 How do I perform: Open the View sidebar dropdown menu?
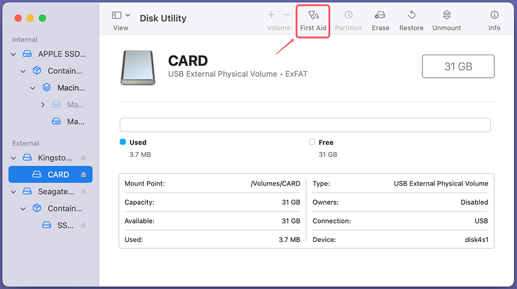121,15
